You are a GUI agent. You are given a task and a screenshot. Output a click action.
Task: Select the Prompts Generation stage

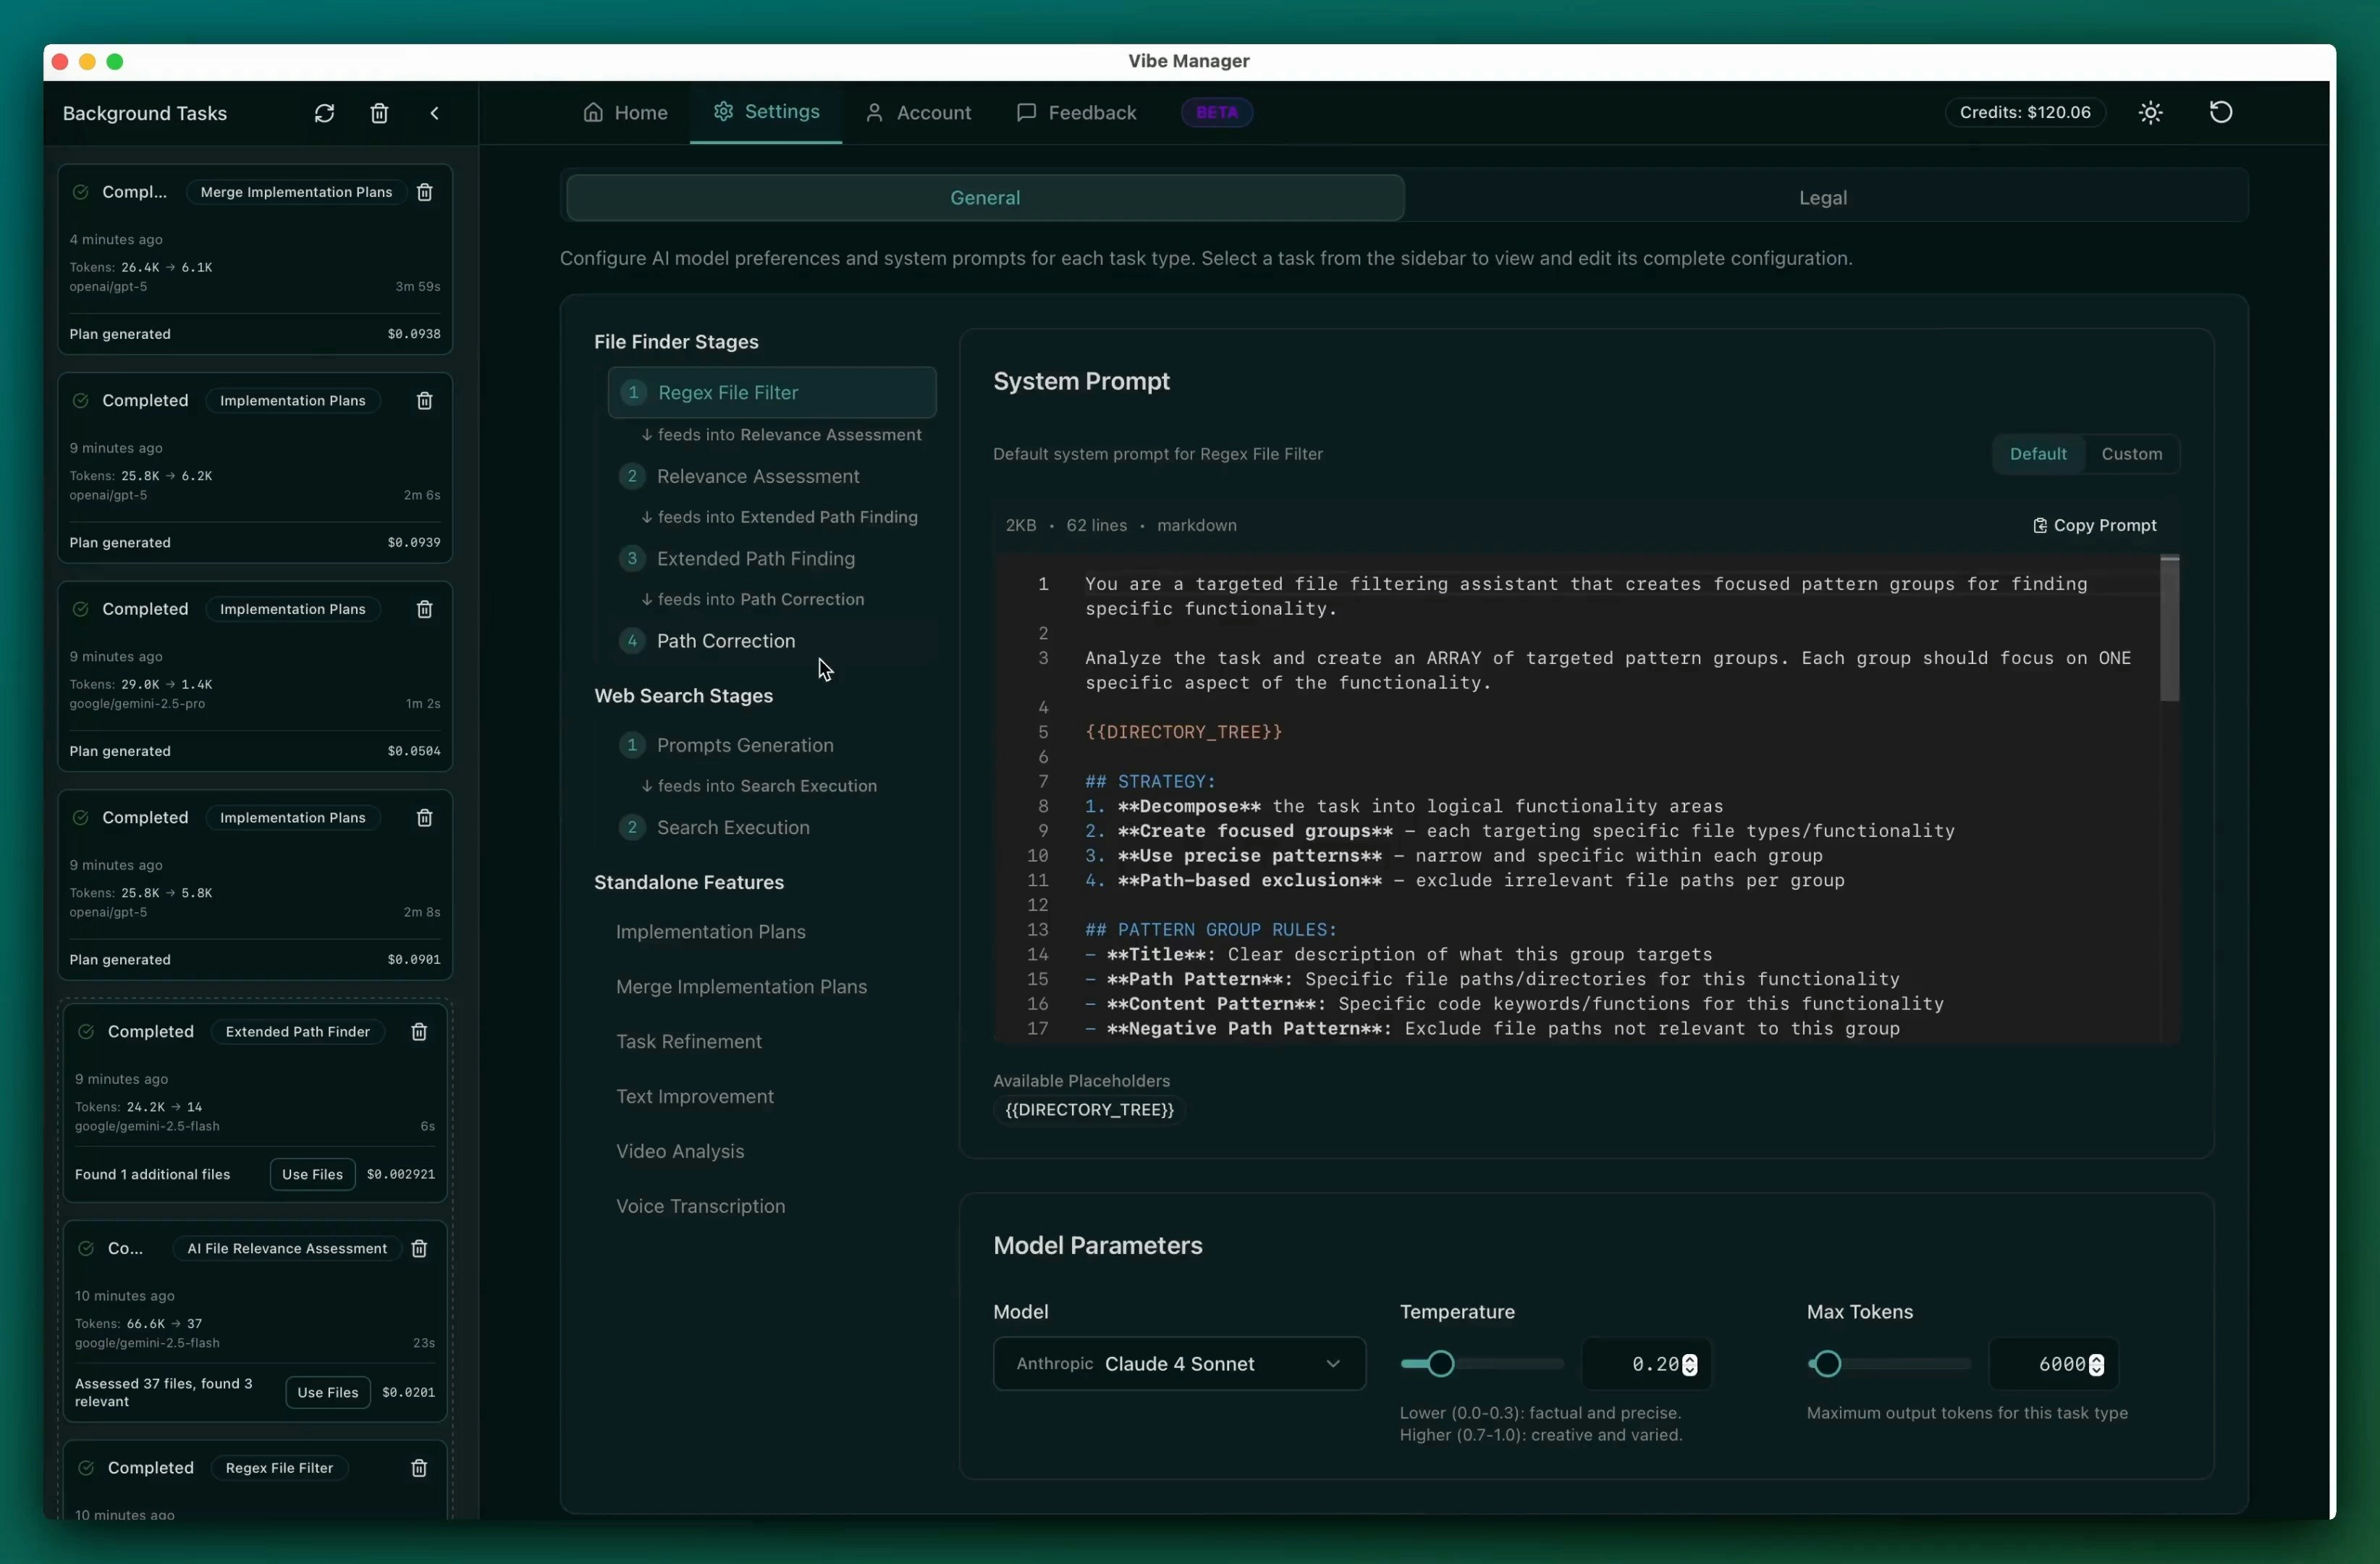coord(772,745)
